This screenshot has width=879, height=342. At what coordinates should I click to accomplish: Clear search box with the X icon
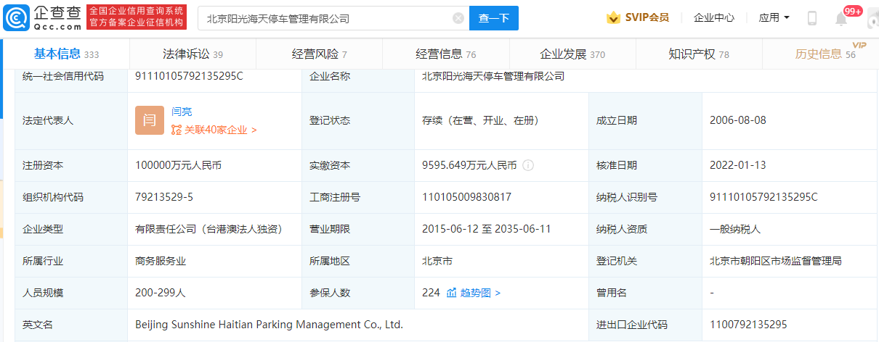tap(458, 18)
